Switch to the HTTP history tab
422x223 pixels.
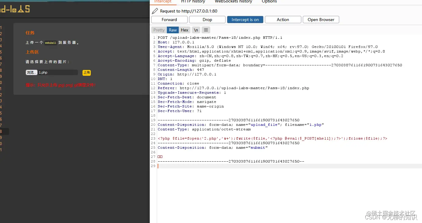click(193, 2)
